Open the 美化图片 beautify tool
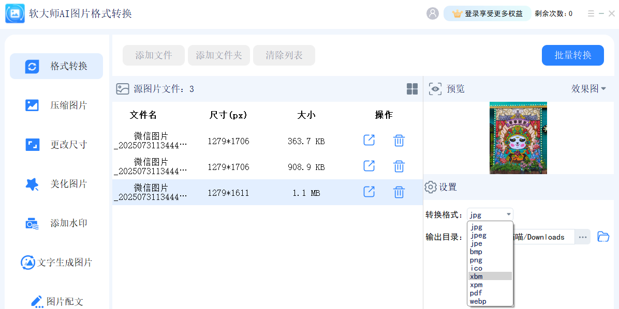Viewport: 619px width, 309px height. click(x=56, y=183)
